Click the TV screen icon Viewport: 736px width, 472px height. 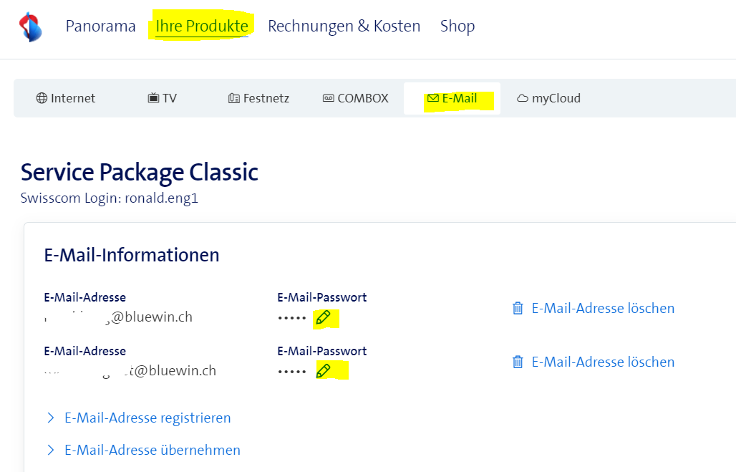153,98
